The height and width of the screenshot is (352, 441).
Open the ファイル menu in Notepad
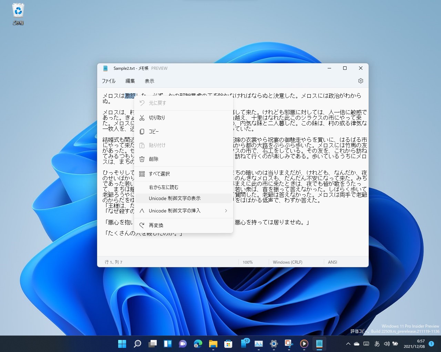point(109,81)
